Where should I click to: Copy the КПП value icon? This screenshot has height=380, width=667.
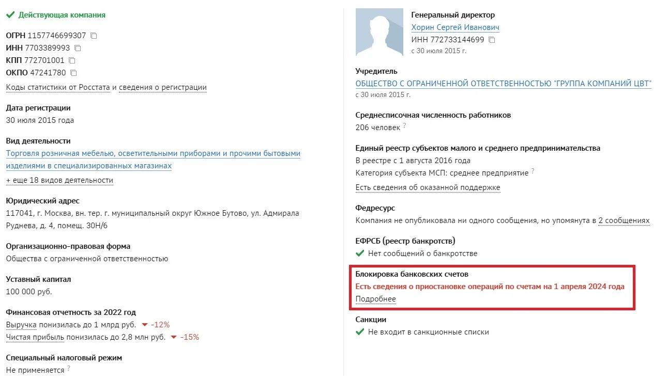[x=72, y=60]
